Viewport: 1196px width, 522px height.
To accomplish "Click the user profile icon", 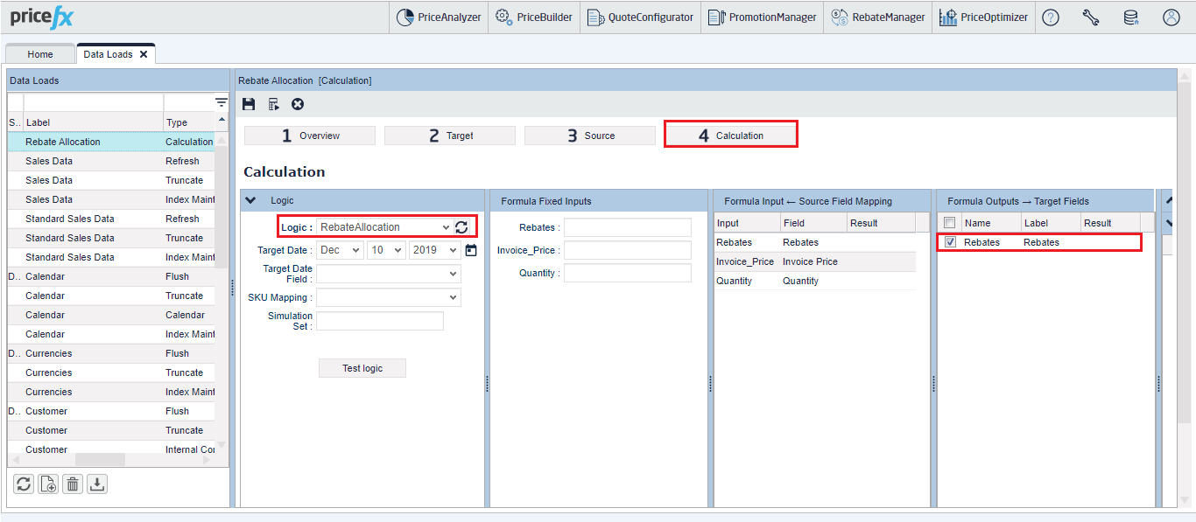I will click(1171, 17).
